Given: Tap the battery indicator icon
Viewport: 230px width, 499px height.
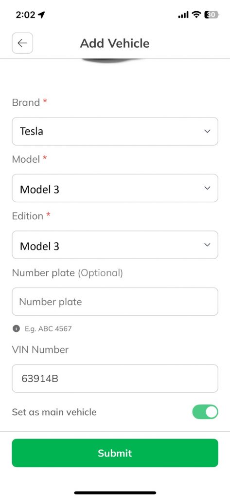Looking at the screenshot, I should point(212,15).
